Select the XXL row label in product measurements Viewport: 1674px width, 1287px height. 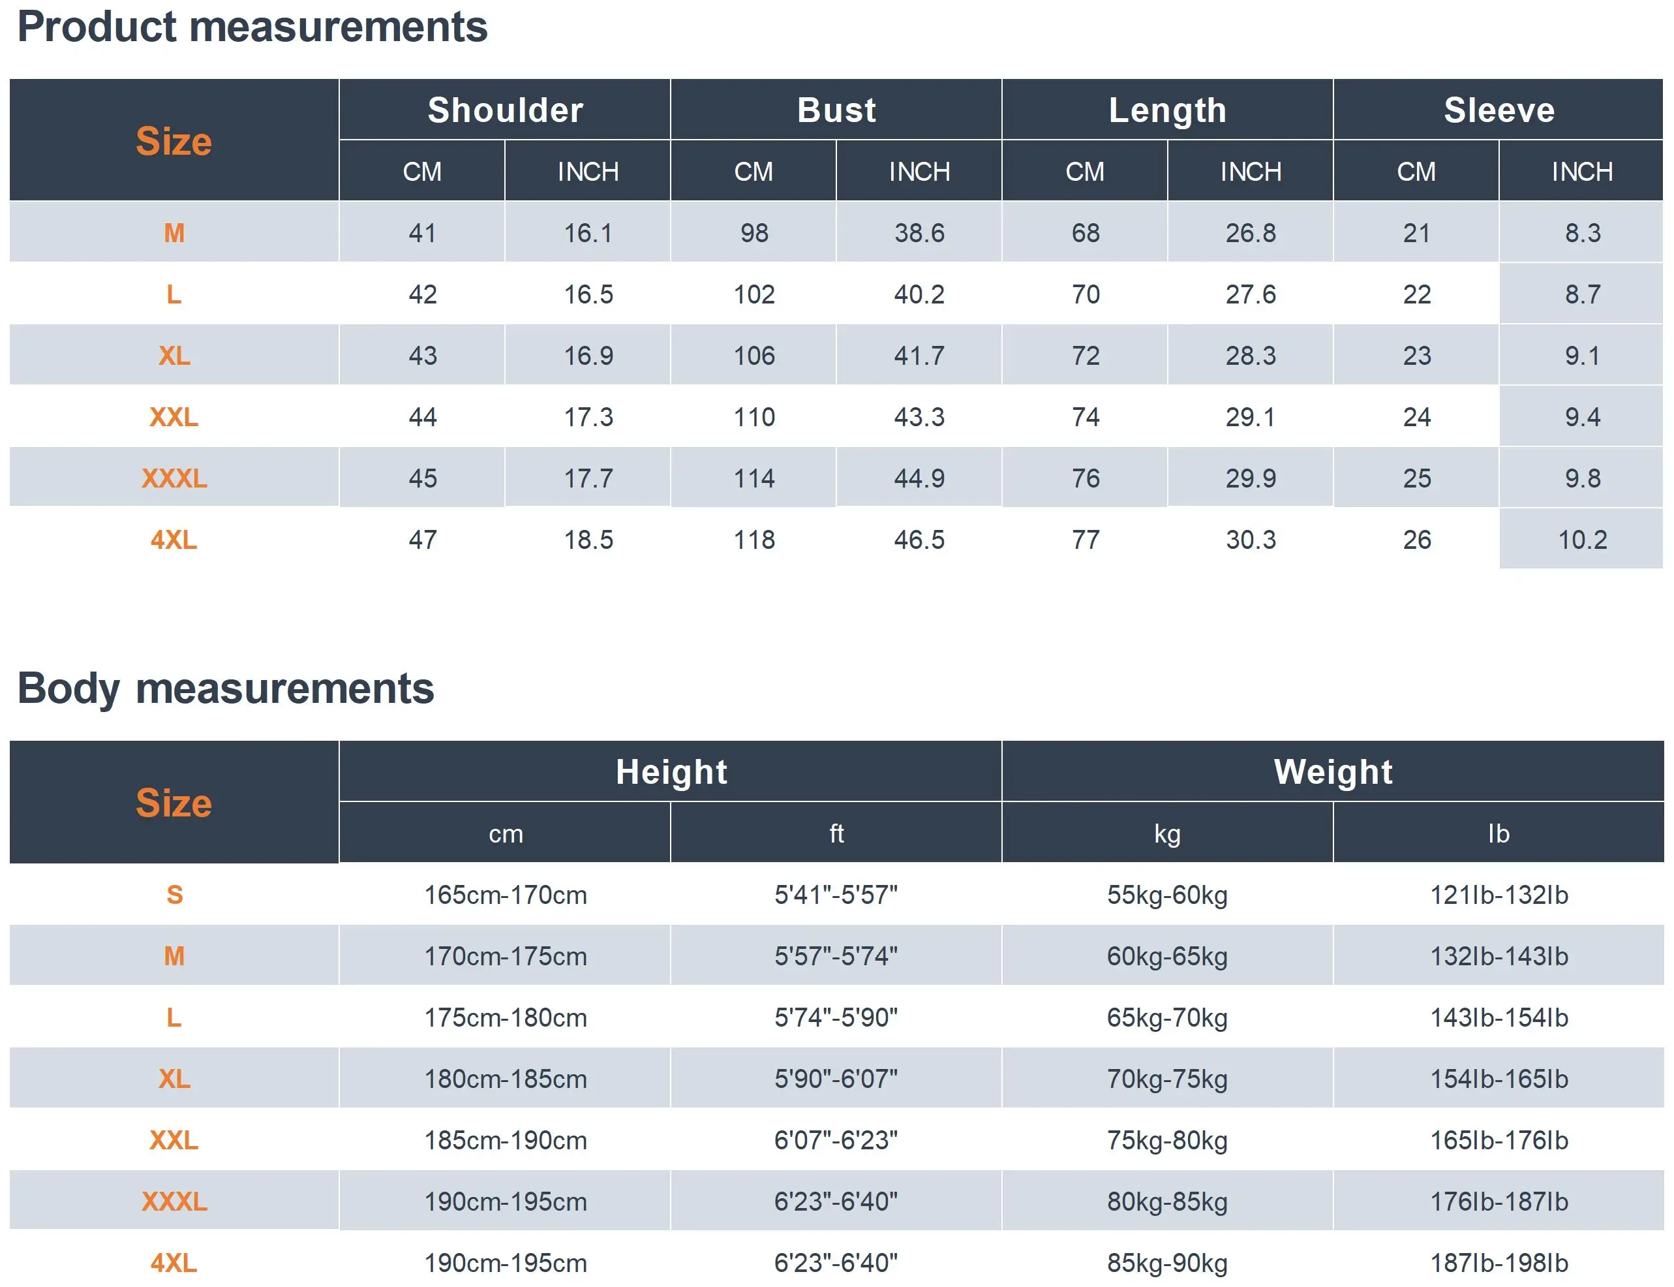coord(174,417)
